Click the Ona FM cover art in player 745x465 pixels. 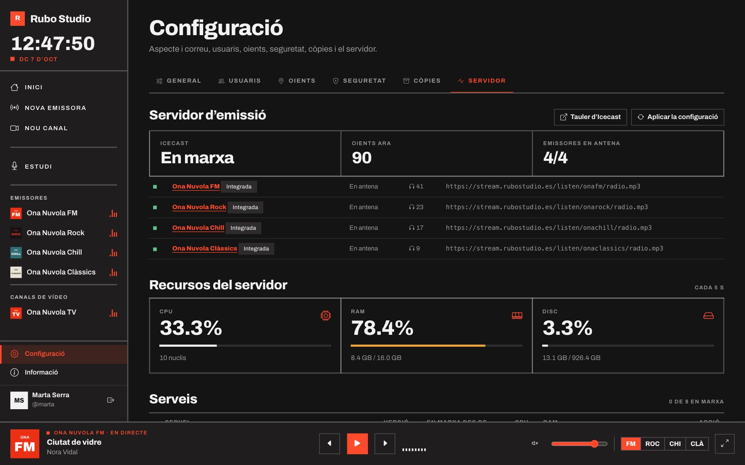coord(25,444)
